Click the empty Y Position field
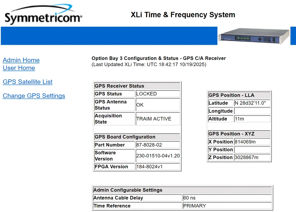296x212 pixels. (252, 150)
